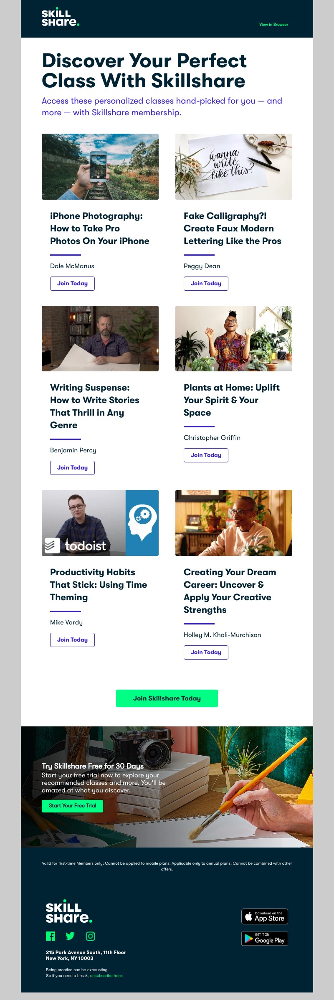Open the Instagram icon in the footer
The width and height of the screenshot is (334, 1000).
[x=90, y=936]
